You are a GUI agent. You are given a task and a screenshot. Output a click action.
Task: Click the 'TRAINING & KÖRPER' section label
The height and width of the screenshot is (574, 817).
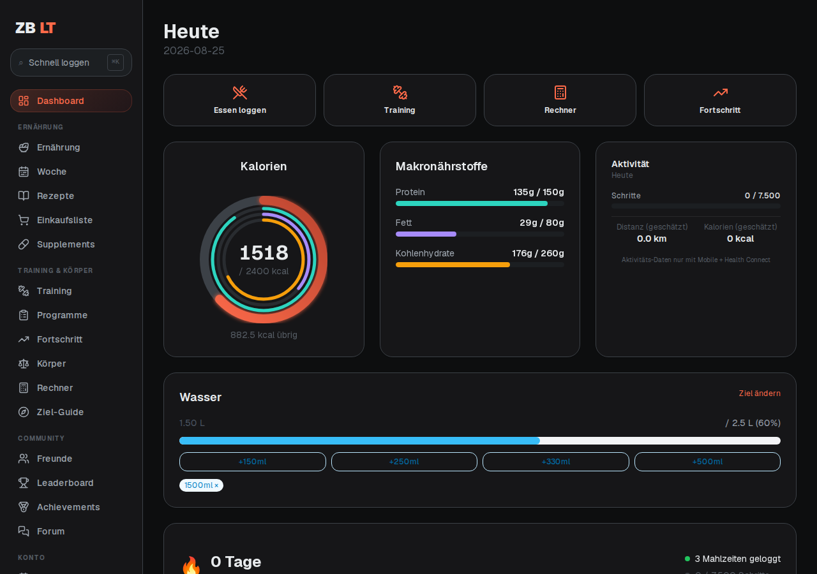(x=56, y=270)
